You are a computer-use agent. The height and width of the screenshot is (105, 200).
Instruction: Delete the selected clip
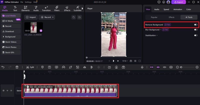[17, 67]
